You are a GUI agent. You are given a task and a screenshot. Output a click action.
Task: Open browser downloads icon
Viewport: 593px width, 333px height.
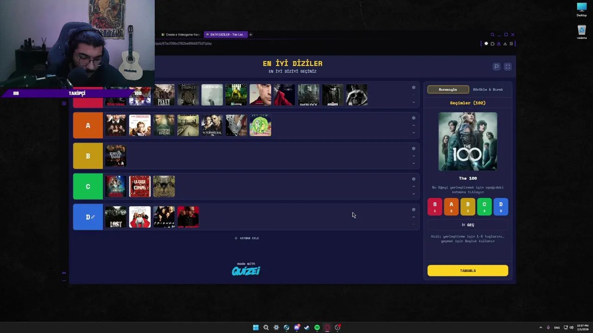click(x=505, y=43)
